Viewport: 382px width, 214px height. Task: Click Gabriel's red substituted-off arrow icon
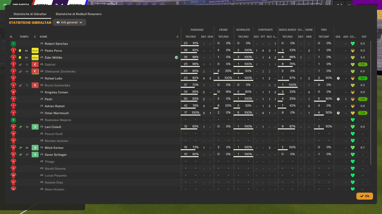click(x=21, y=64)
